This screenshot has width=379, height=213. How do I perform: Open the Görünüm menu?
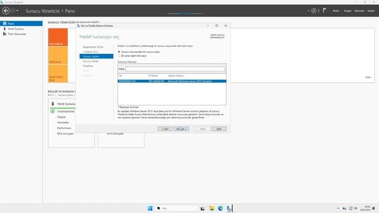click(x=359, y=11)
